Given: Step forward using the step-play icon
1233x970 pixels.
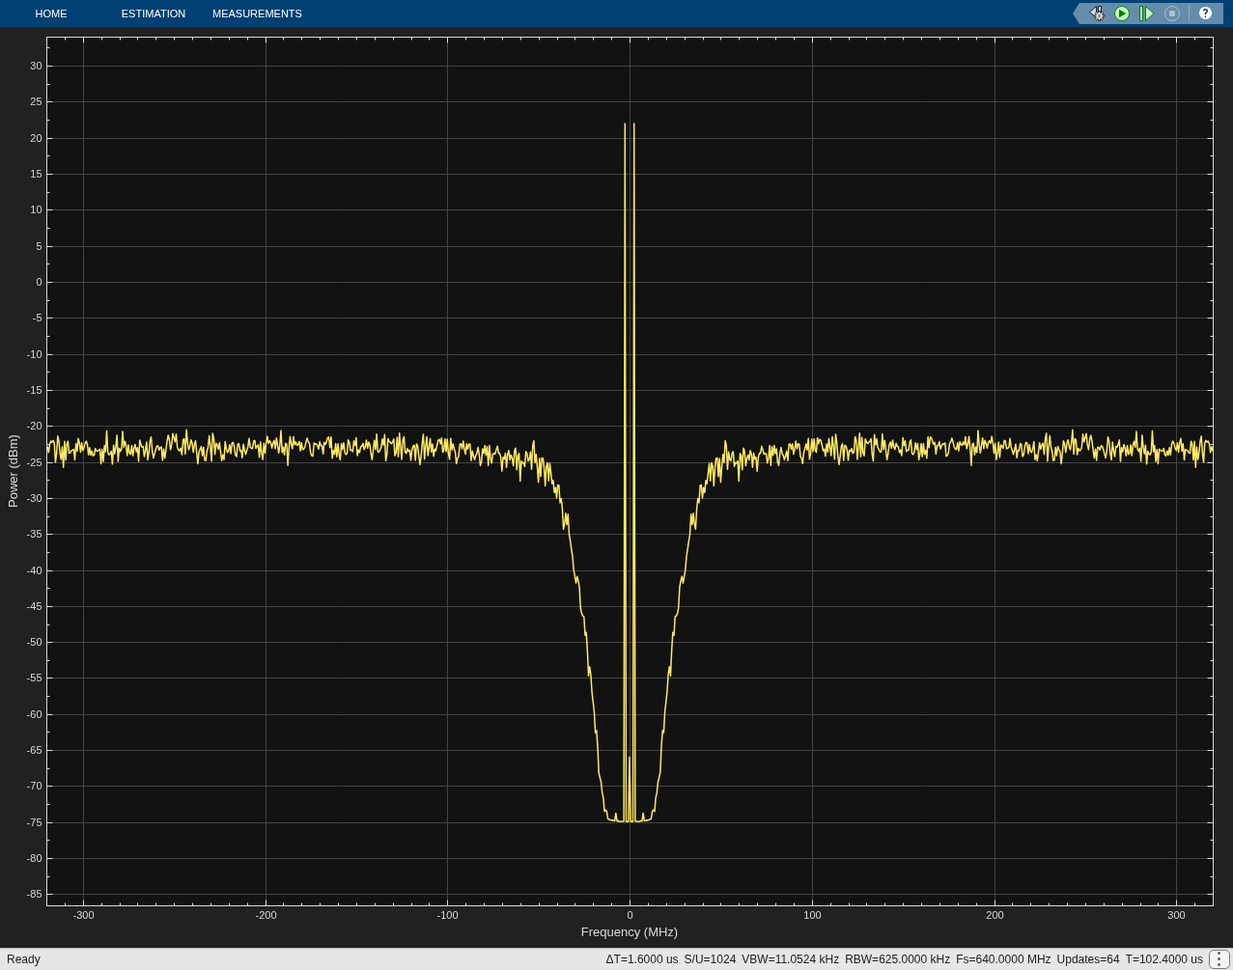Looking at the screenshot, I should click(1146, 14).
